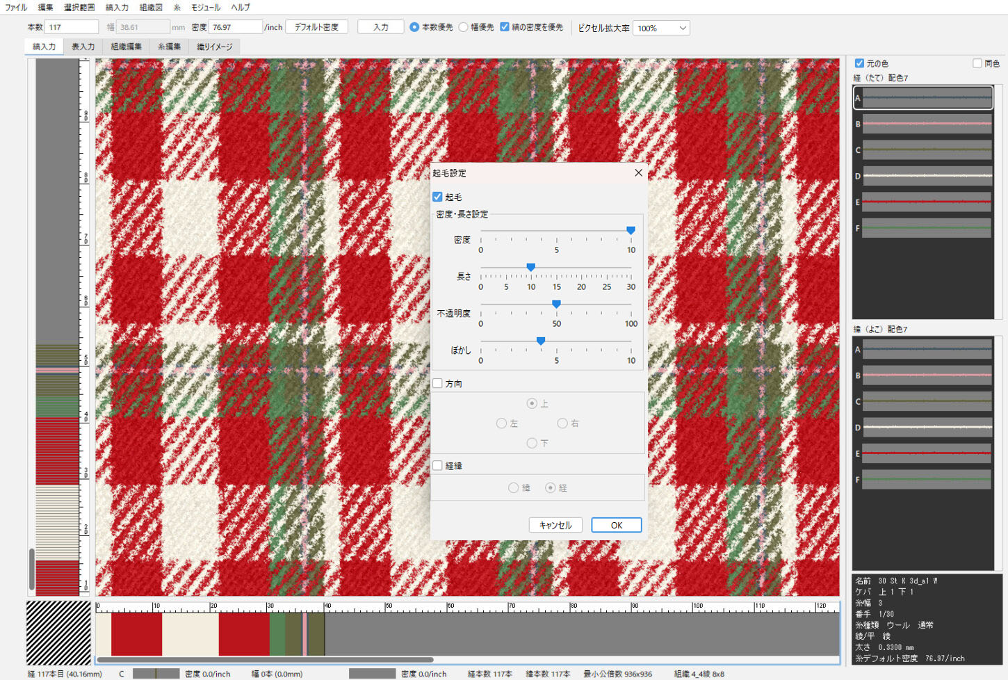Switch to the 組織編集 tab
Screen dimensions: 1008x680
tap(126, 47)
